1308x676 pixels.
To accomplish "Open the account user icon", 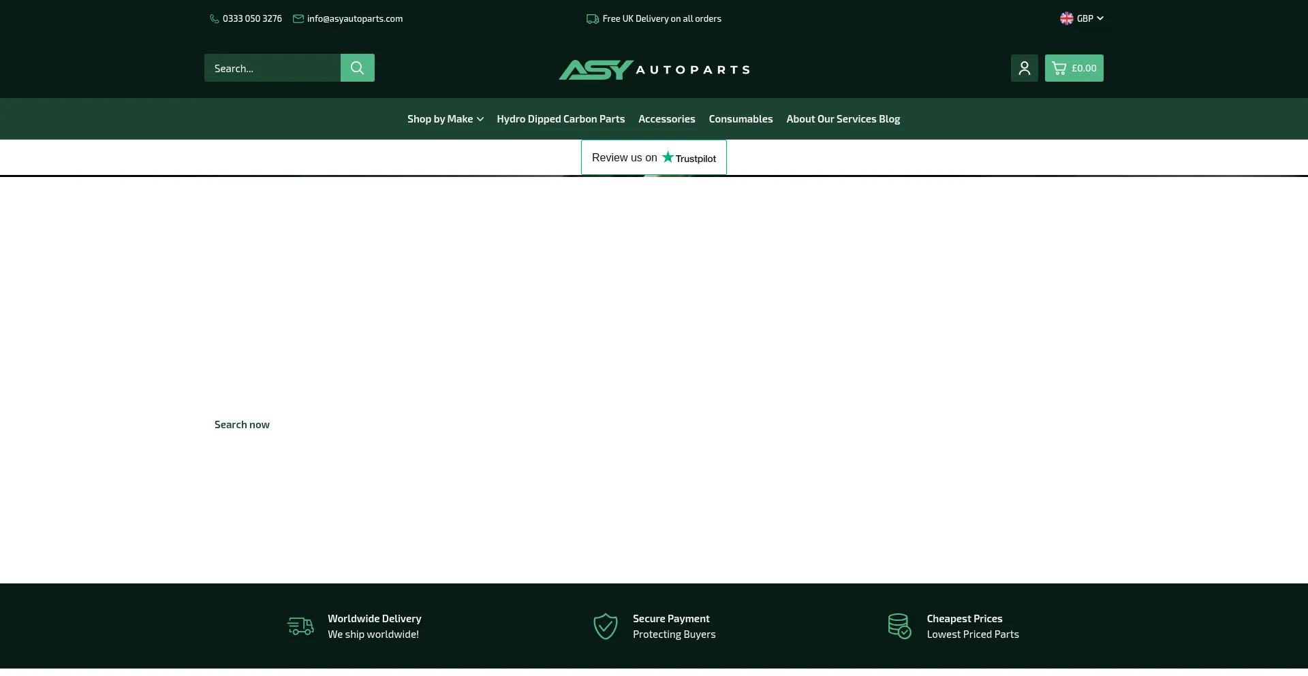I will pos(1024,67).
